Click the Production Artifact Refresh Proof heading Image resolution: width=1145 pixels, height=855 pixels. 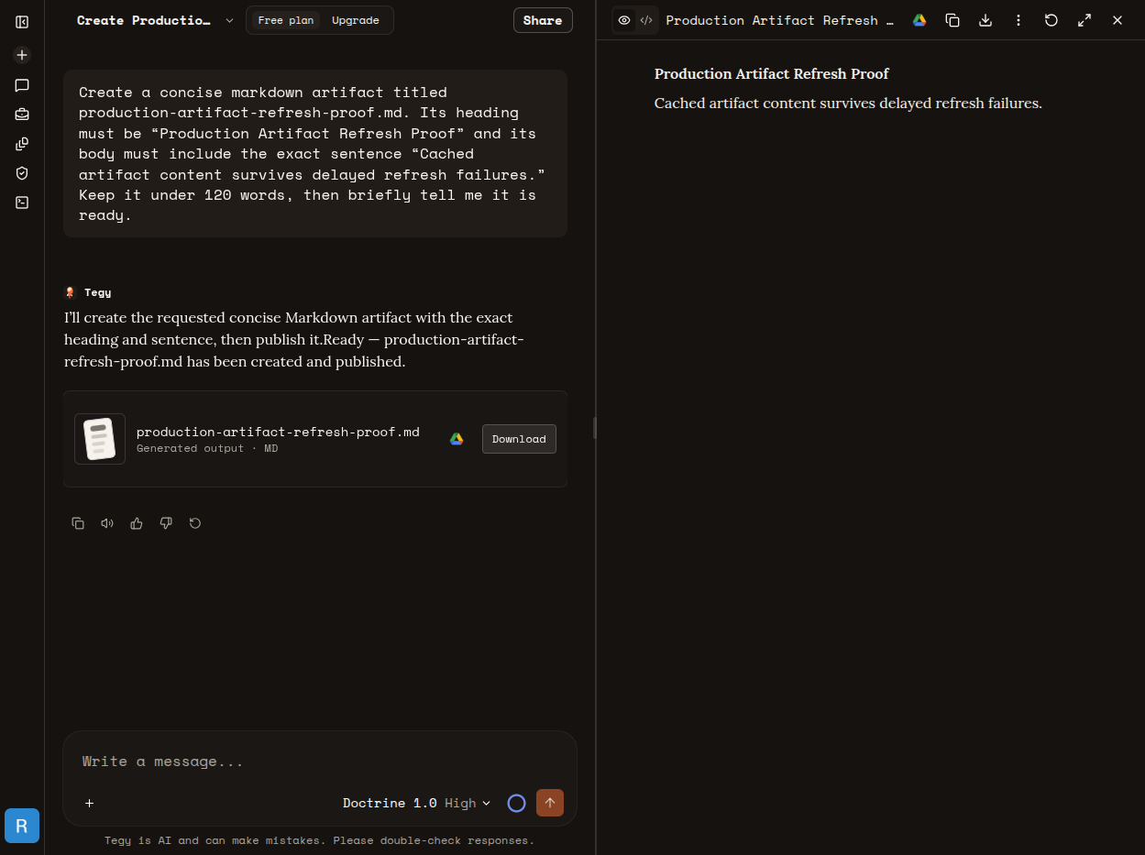pyautogui.click(x=772, y=73)
